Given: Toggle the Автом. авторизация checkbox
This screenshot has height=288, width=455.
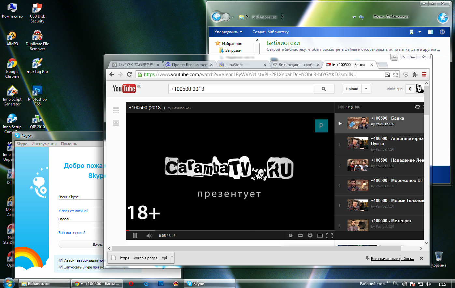Looking at the screenshot, I should (x=61, y=260).
